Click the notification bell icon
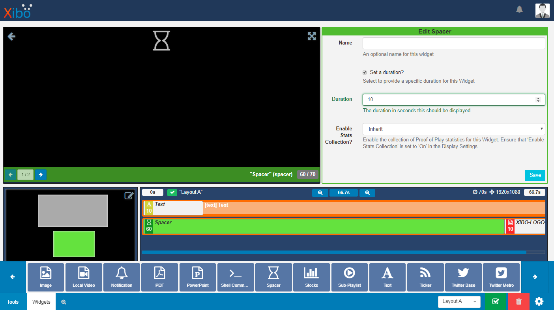Screen dimensions: 554x310 tap(519, 9)
